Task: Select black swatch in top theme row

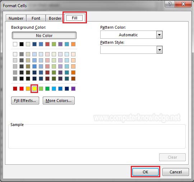Action: point(22,44)
